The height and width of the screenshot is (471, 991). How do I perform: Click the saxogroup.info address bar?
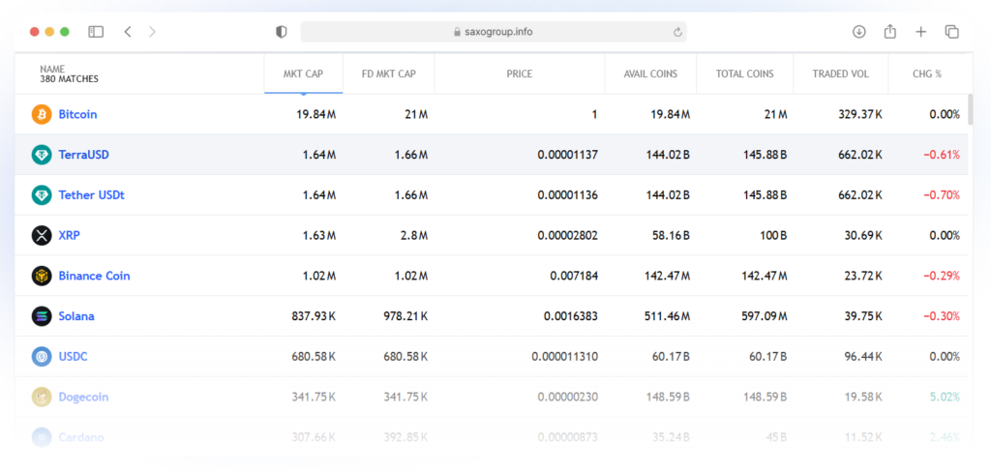coord(493,32)
